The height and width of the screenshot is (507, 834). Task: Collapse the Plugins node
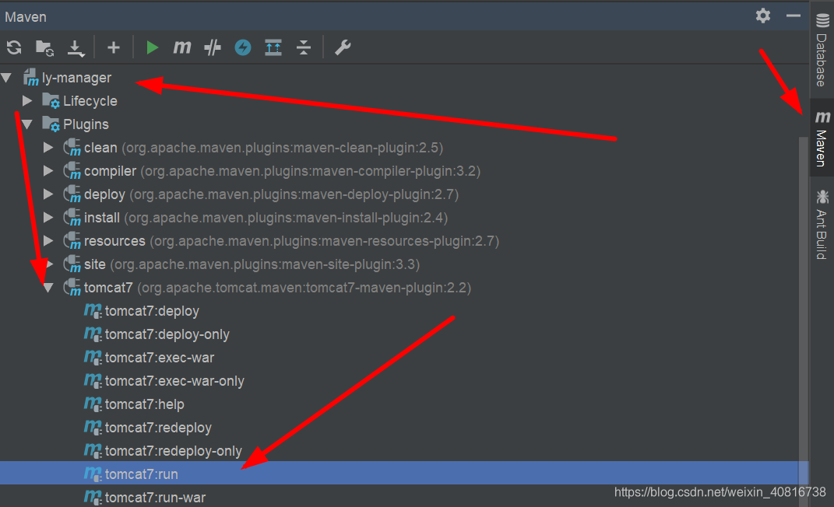[27, 124]
